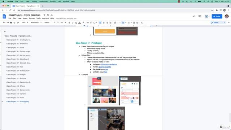This screenshot has height=130, width=231.
Task: Open the zoom level dropdown
Action: click(x=25, y=23)
